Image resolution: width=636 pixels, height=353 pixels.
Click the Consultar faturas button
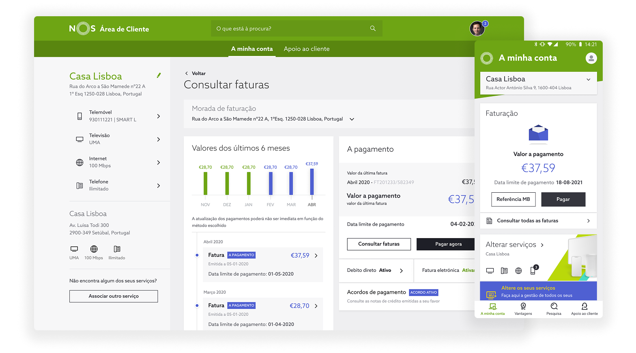pos(379,244)
